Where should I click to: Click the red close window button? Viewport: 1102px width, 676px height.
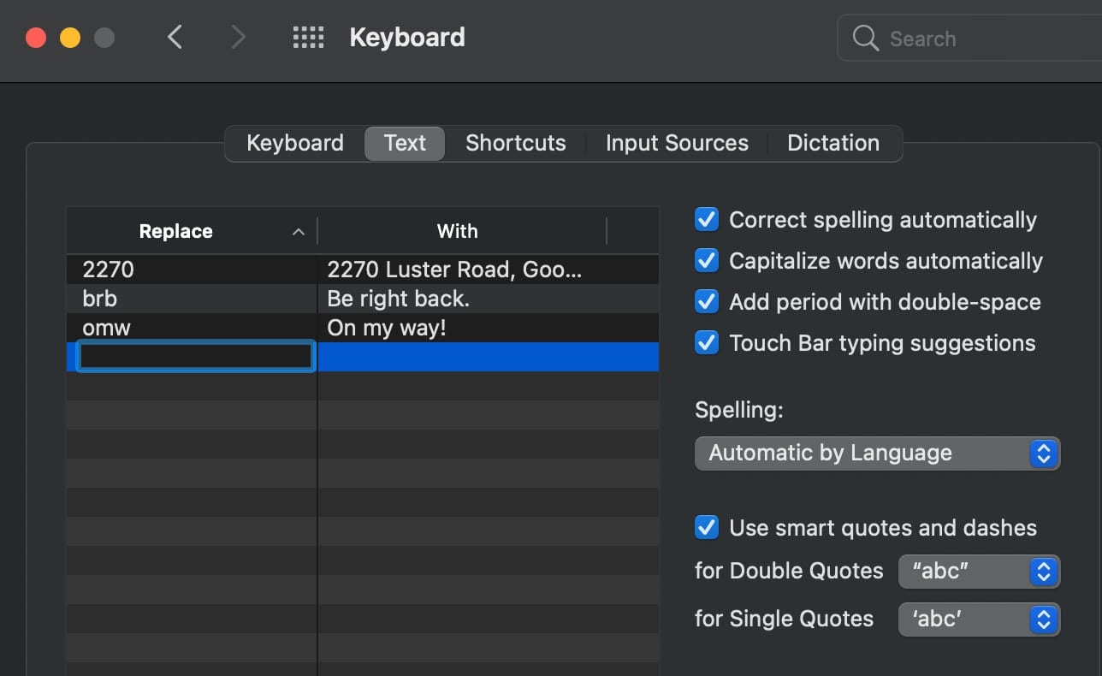(x=36, y=38)
